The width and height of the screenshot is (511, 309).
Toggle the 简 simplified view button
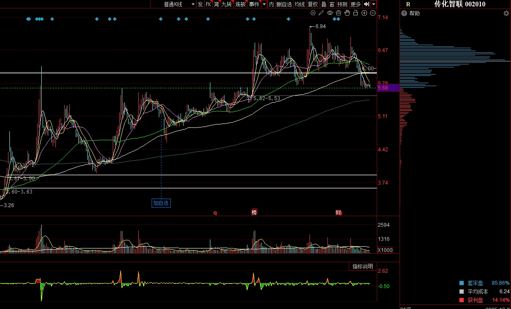[216, 4]
